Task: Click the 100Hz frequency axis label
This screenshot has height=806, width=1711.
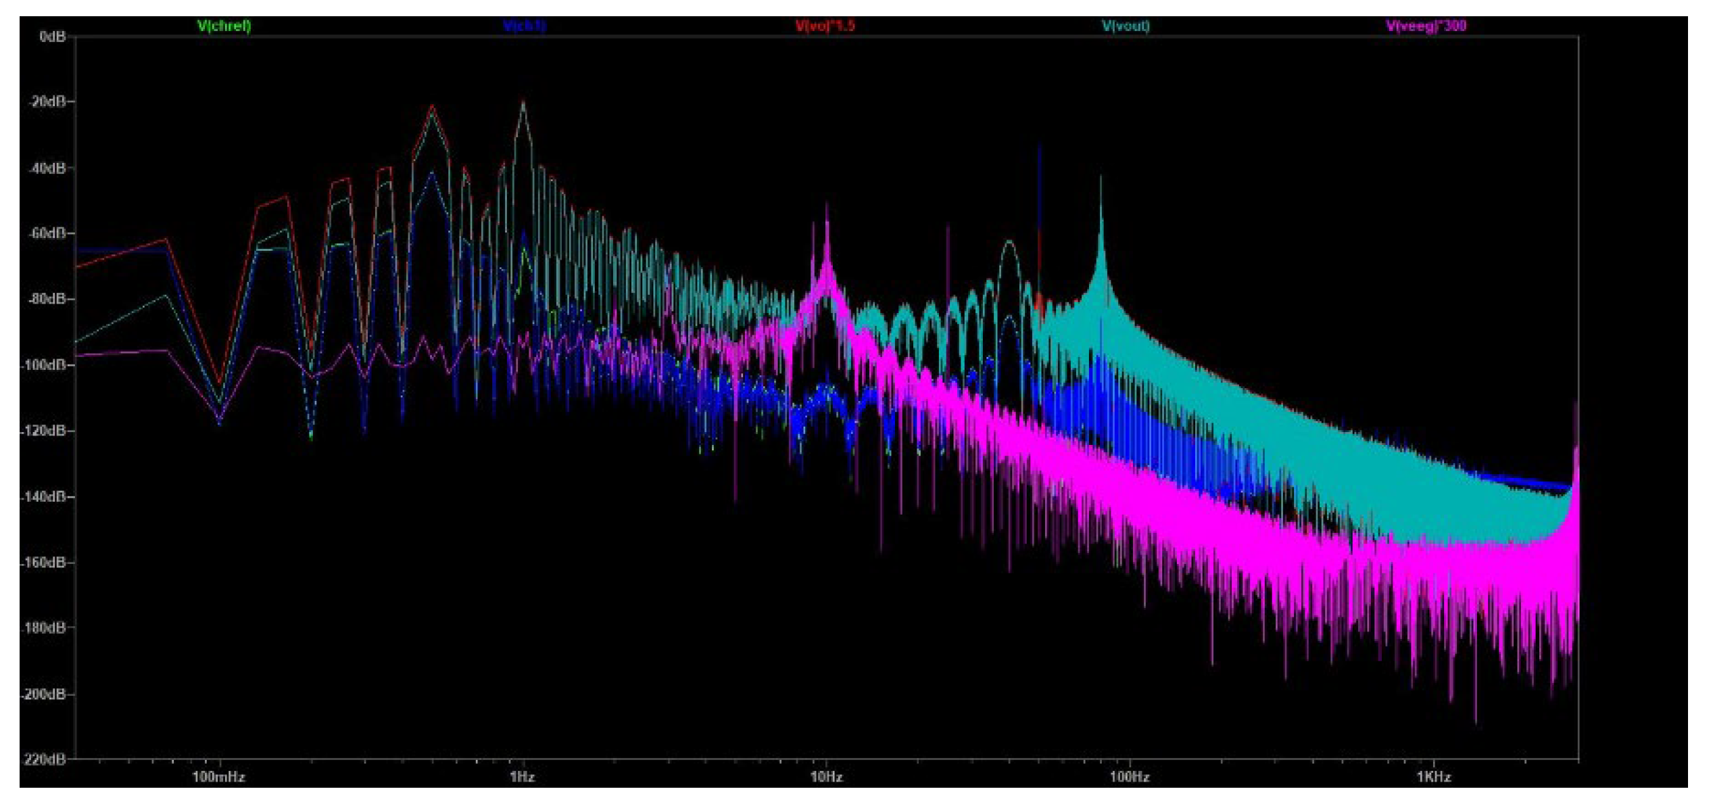Action: [x=1129, y=777]
